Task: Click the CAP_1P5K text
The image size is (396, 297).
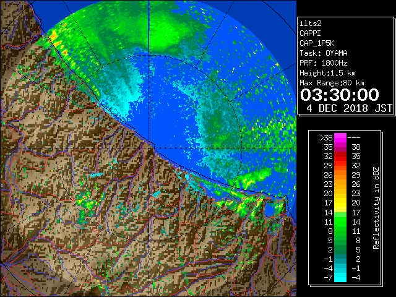Action: coord(317,43)
